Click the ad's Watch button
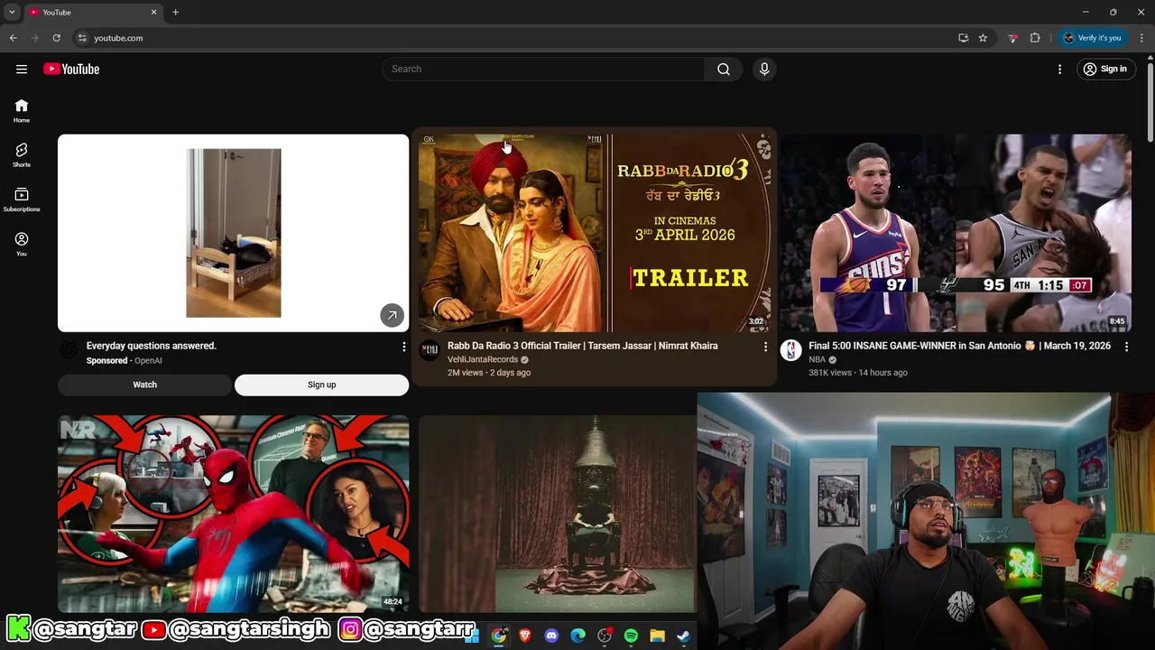1155x650 pixels. tap(144, 385)
